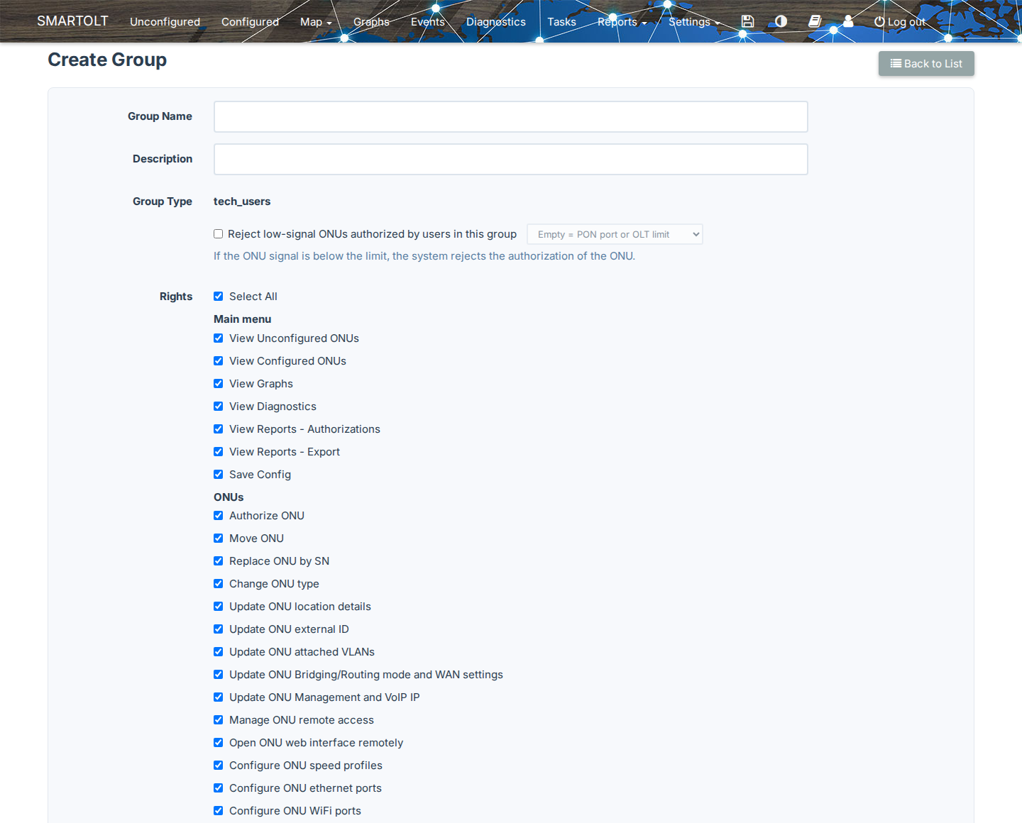Toggle View Reports - Authorizations checkbox
1022x823 pixels.
[219, 429]
